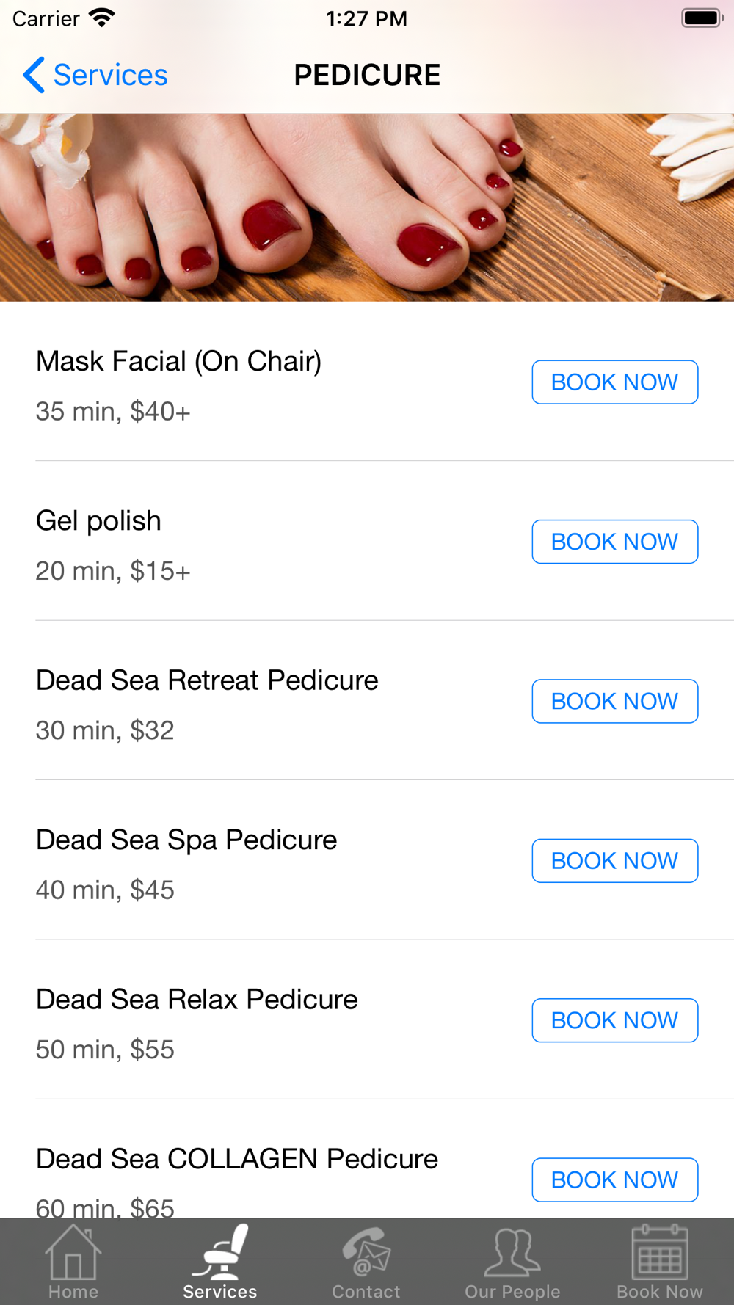Screen dimensions: 734x1305
Task: Select the Services salon chair icon
Action: point(220,1252)
